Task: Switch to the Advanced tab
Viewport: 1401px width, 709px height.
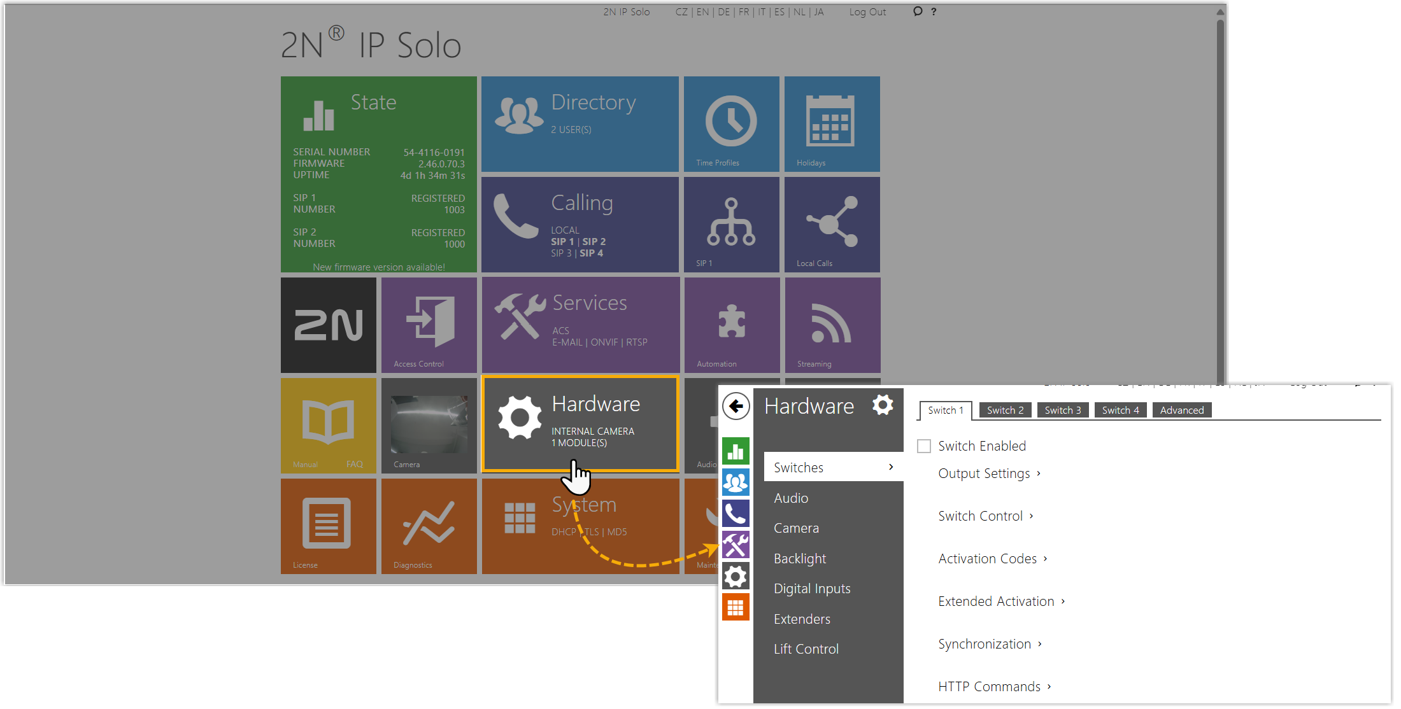Action: (x=1181, y=411)
